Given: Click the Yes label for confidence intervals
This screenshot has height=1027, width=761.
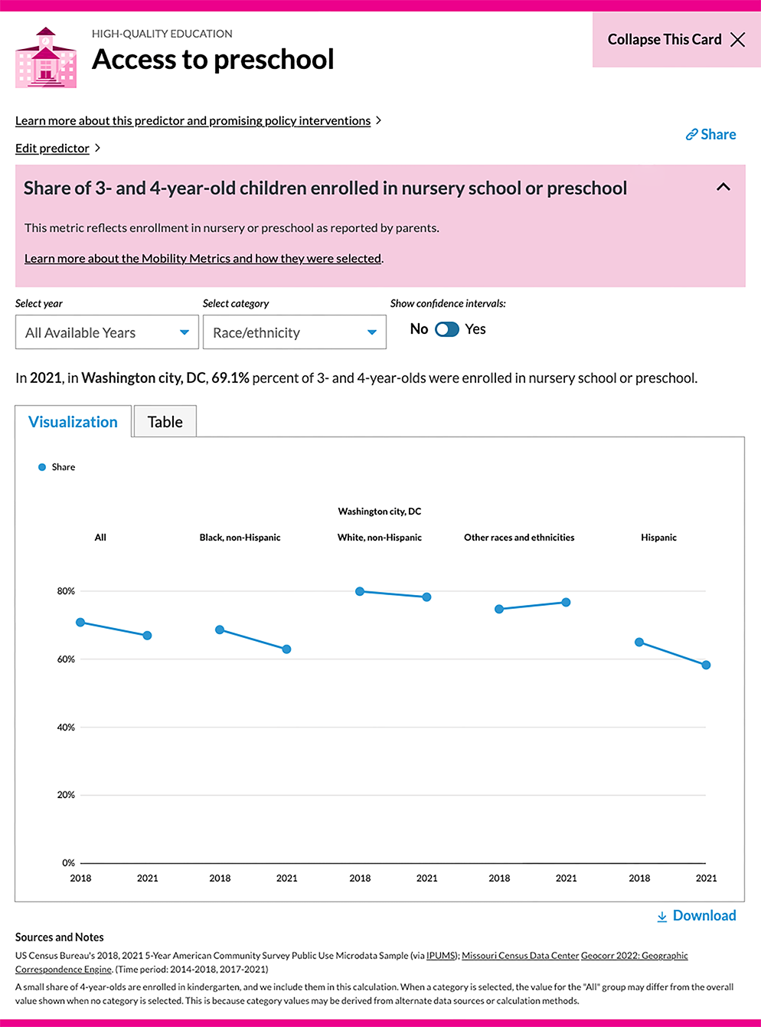Looking at the screenshot, I should (475, 329).
